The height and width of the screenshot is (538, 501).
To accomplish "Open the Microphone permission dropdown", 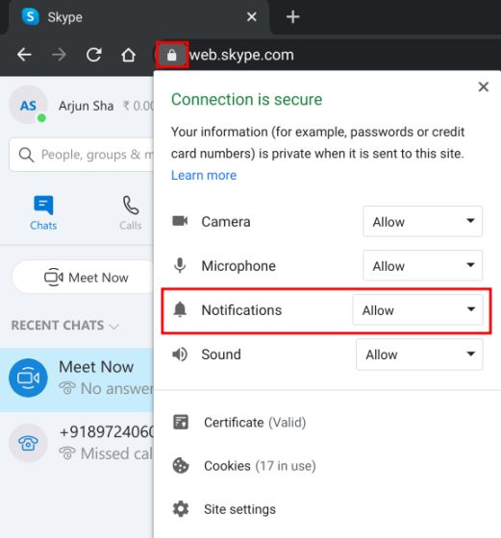I will pyautogui.click(x=423, y=265).
